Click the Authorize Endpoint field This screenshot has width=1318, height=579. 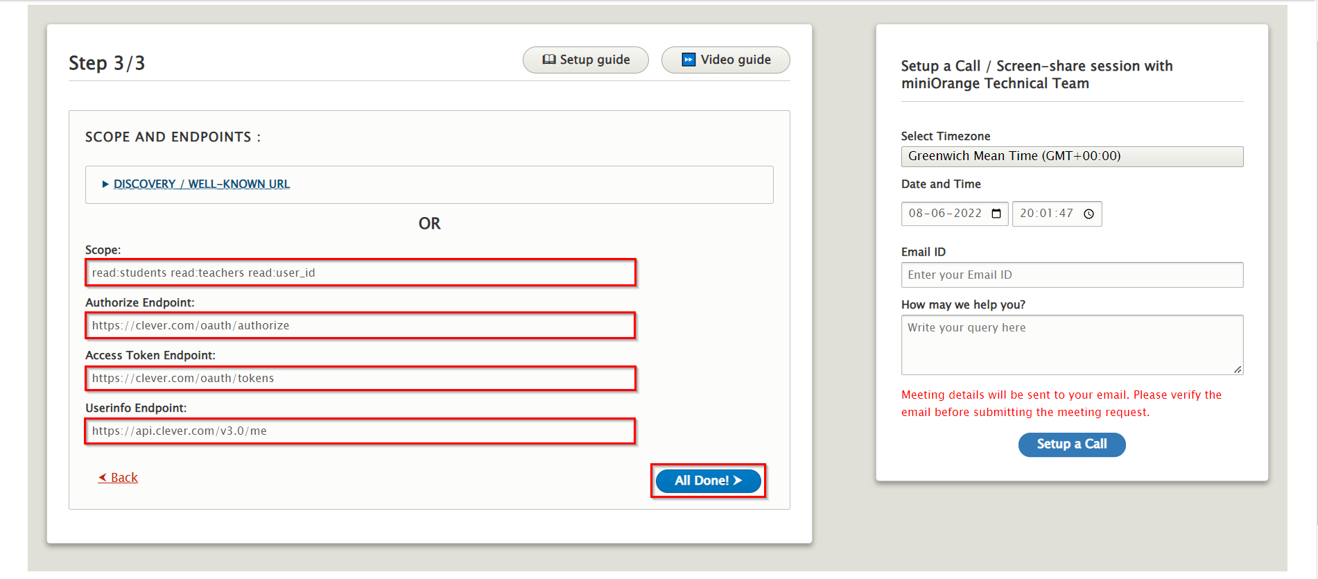pos(361,326)
